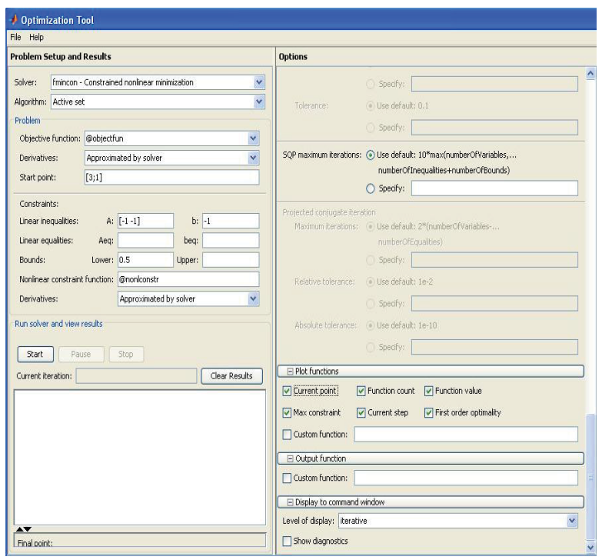The image size is (602, 560).
Task: Click Output function Custom function field
Action: 466,478
